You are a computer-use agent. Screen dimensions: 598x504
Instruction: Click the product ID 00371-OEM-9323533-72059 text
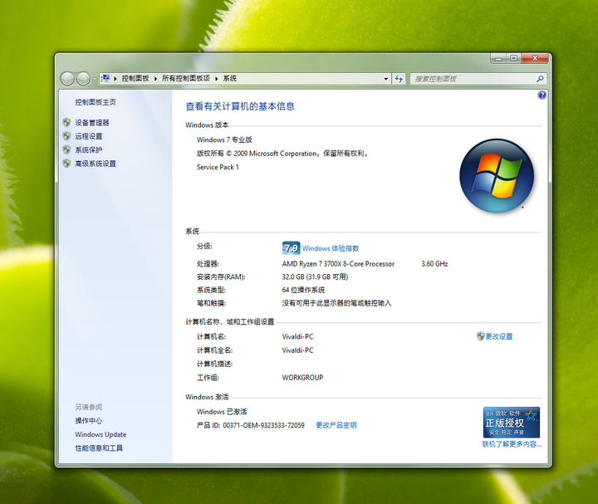click(263, 425)
